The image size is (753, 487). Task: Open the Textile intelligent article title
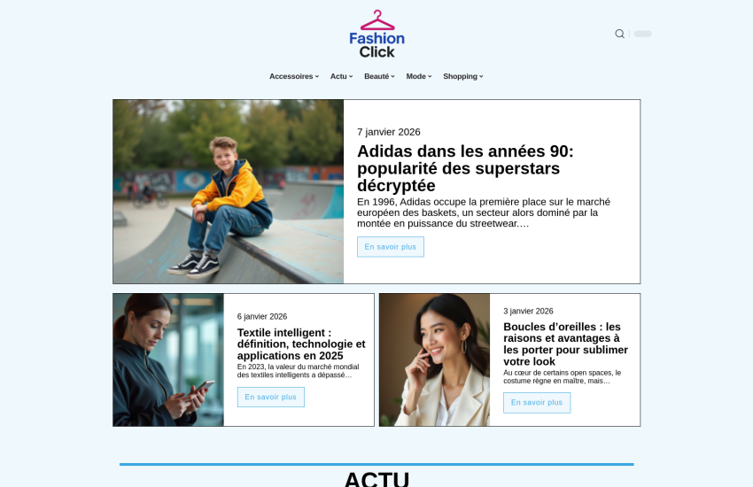[301, 344]
